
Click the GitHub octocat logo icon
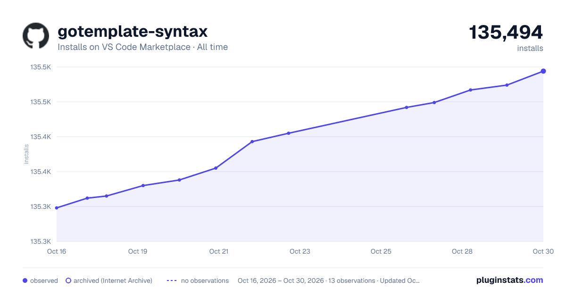(36, 36)
